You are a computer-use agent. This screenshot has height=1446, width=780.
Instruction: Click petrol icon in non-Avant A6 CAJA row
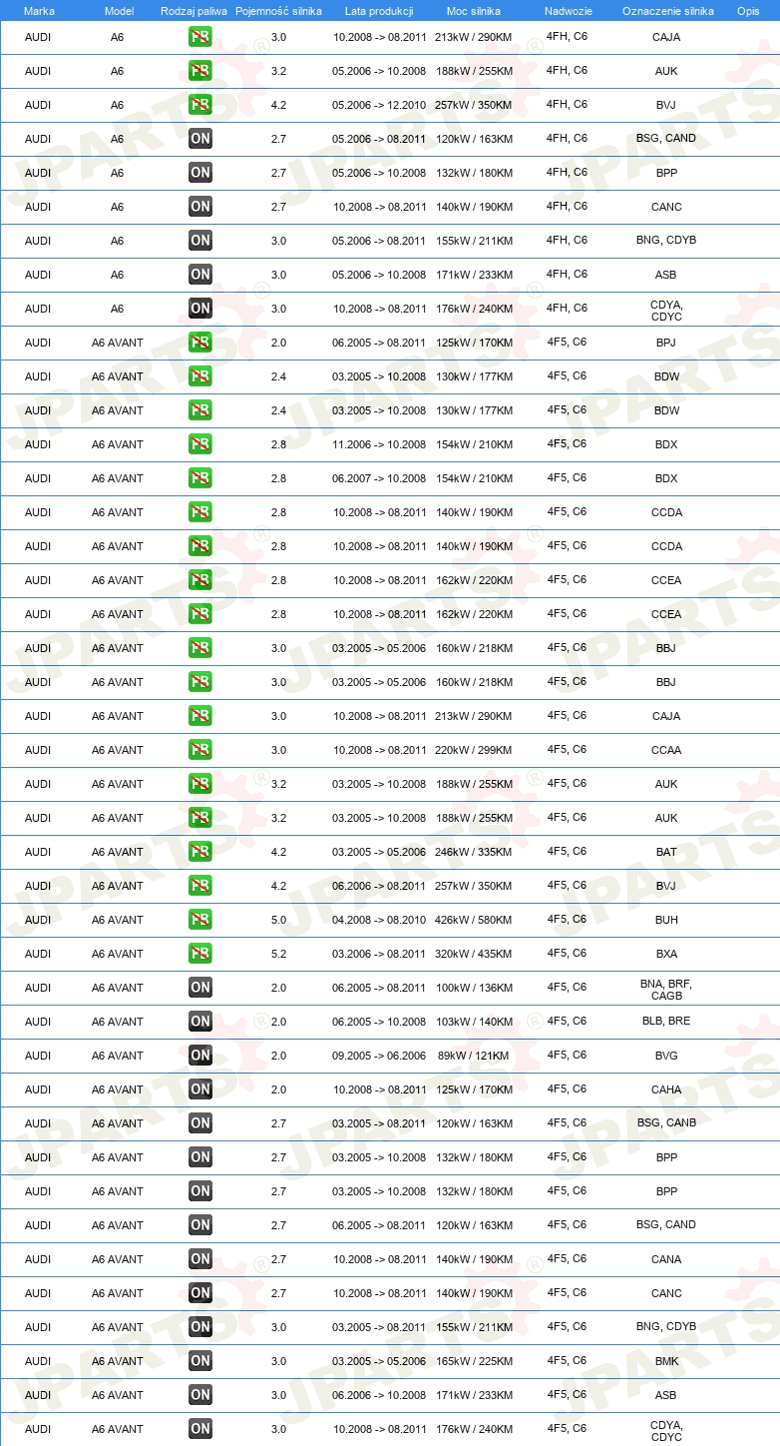coord(200,38)
